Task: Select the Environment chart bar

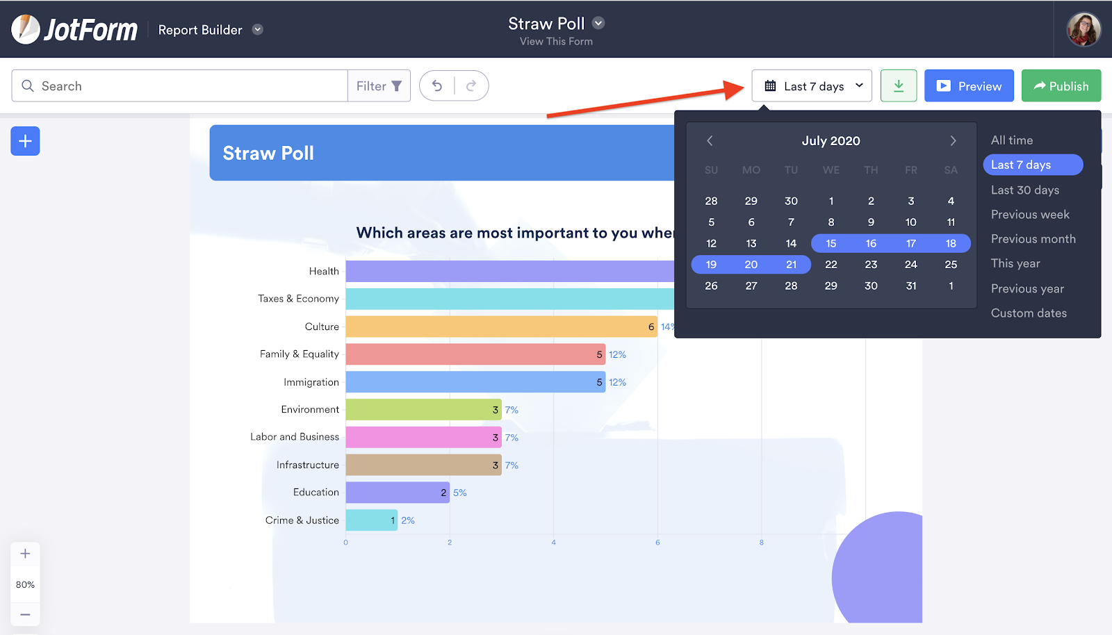Action: [x=424, y=410]
